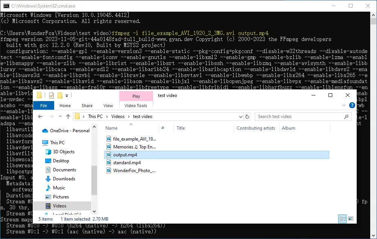Viewport: 377px width, 239px height.
Task: Go up one folder level
Action: point(68,116)
